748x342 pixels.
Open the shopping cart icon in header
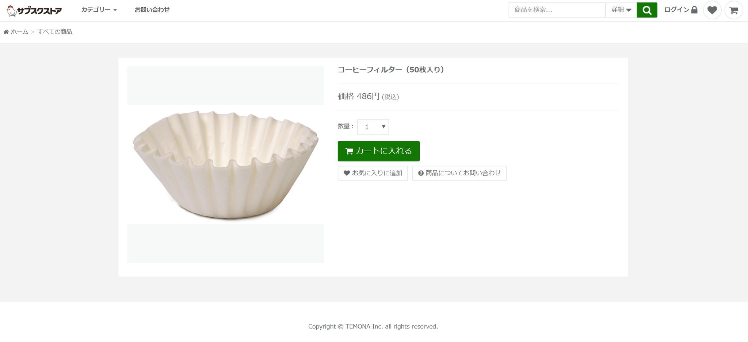click(x=733, y=10)
